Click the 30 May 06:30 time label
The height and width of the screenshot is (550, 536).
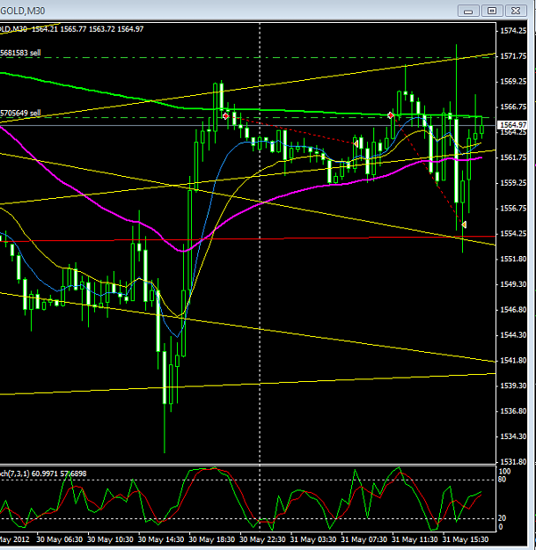tap(59, 539)
